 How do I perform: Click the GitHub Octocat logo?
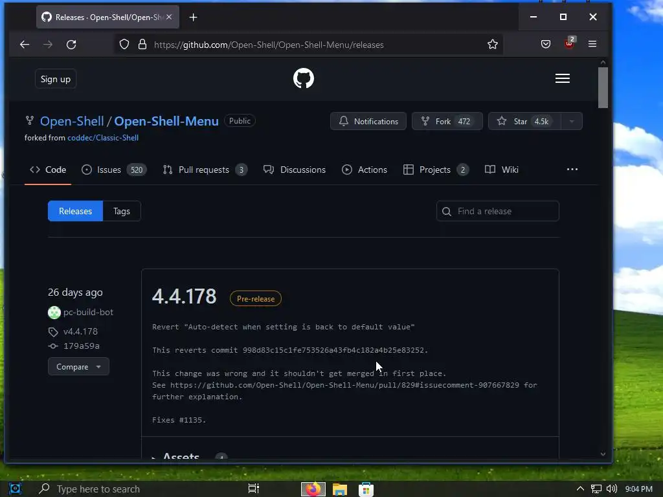pyautogui.click(x=304, y=78)
